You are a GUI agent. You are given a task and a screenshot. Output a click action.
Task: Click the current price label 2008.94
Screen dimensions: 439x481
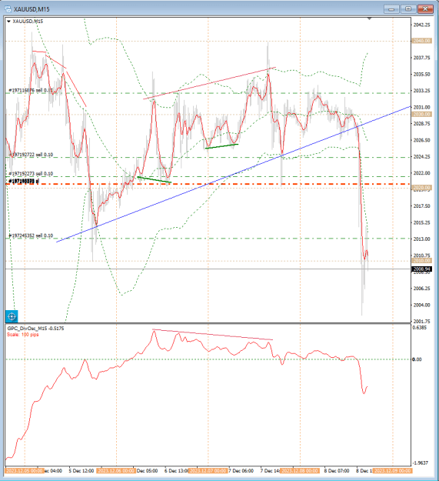pyautogui.click(x=422, y=269)
